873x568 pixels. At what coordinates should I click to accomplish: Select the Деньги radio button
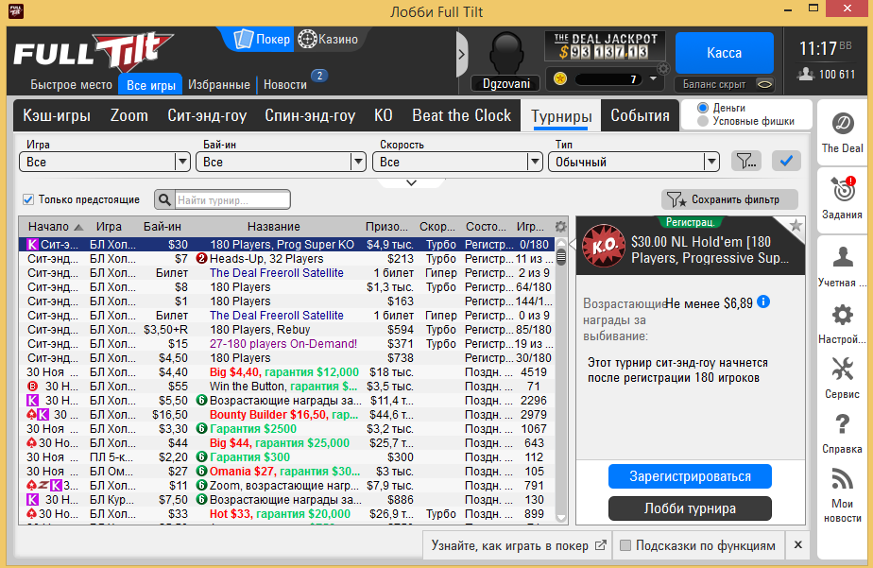tap(703, 108)
